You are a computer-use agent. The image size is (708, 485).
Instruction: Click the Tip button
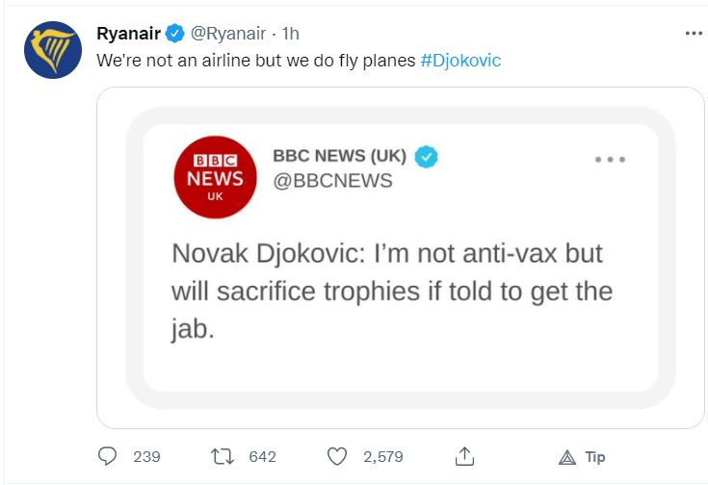point(583,456)
